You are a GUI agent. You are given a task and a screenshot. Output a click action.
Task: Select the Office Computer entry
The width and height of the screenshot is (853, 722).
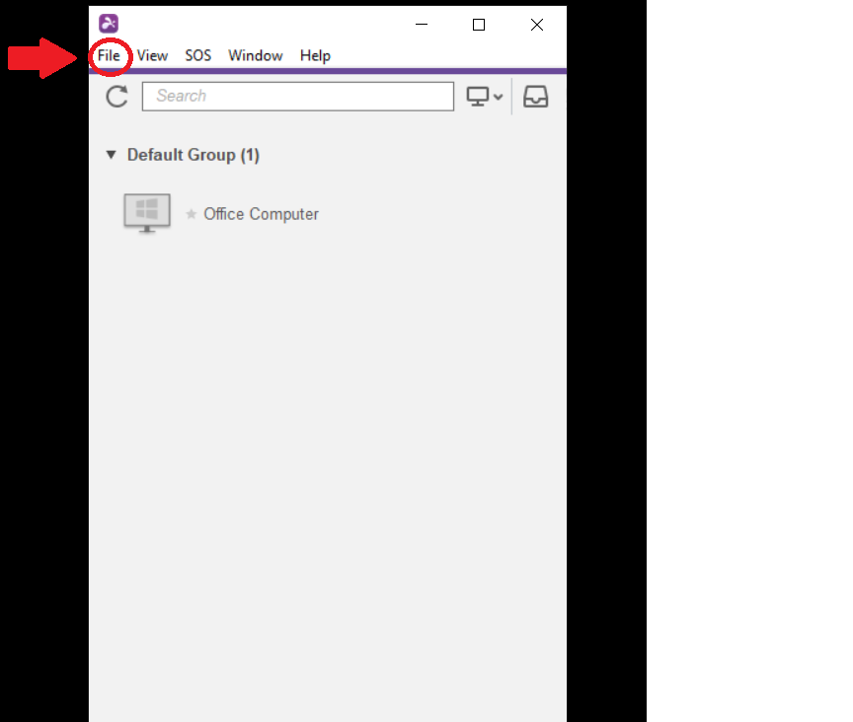pos(261,214)
